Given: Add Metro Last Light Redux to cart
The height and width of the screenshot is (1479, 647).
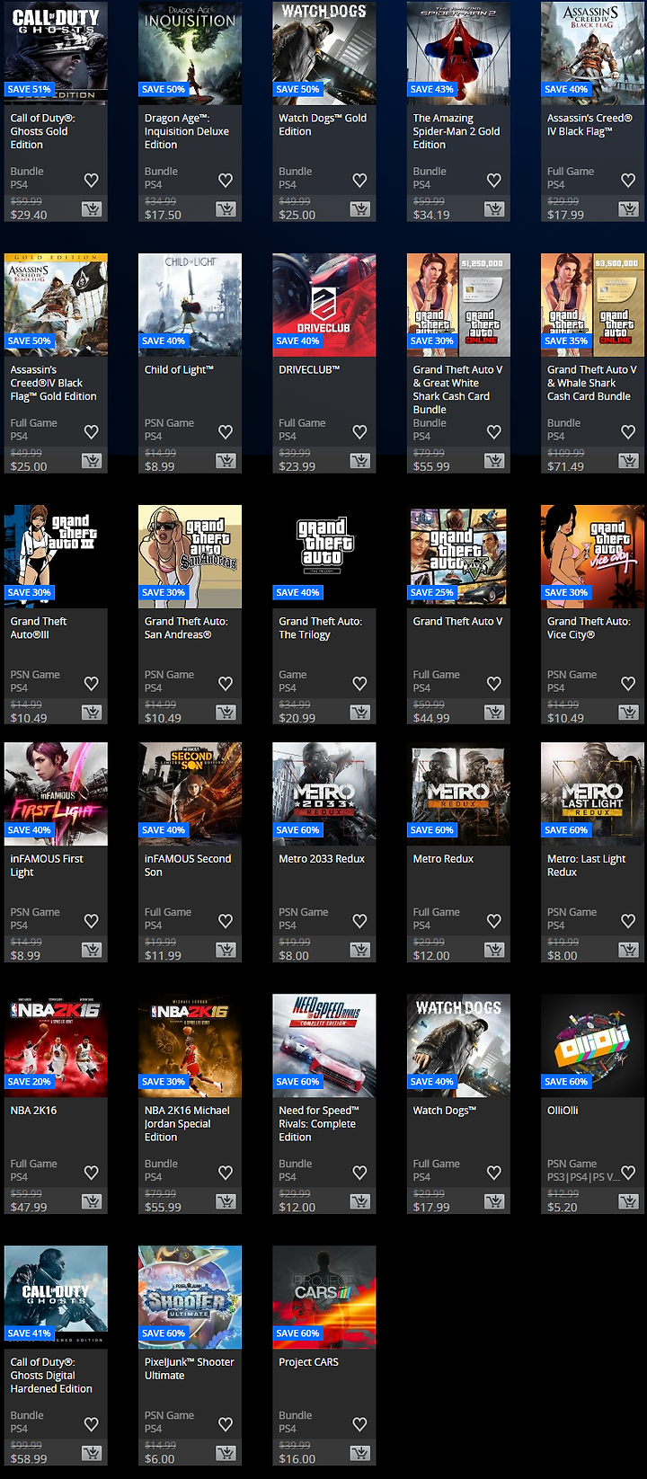Looking at the screenshot, I should [x=629, y=950].
